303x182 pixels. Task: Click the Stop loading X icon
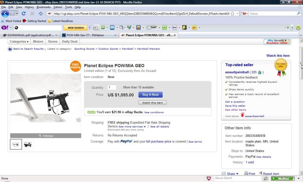[32, 14]
